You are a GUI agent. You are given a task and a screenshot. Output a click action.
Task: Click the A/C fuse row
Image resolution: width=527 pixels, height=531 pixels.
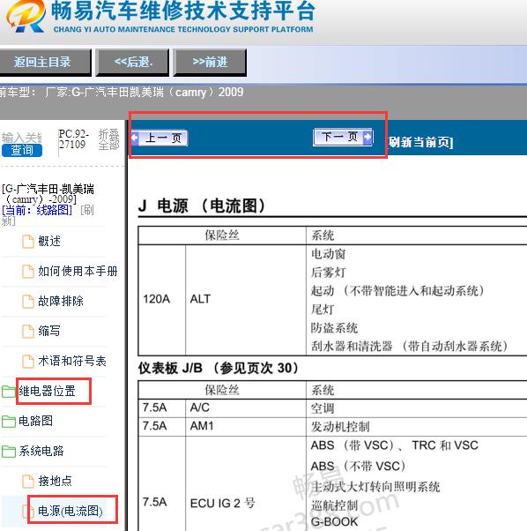pyautogui.click(x=332, y=408)
